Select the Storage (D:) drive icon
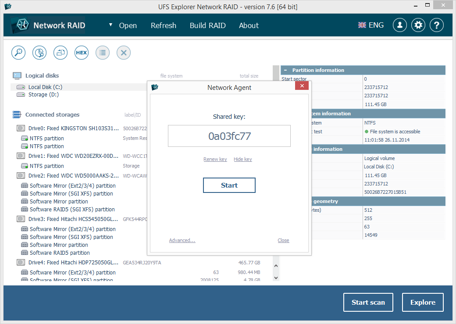 pyautogui.click(x=21, y=95)
